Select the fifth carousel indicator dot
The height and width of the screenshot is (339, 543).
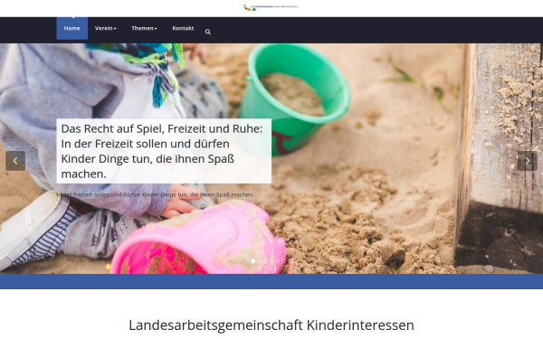(x=278, y=261)
